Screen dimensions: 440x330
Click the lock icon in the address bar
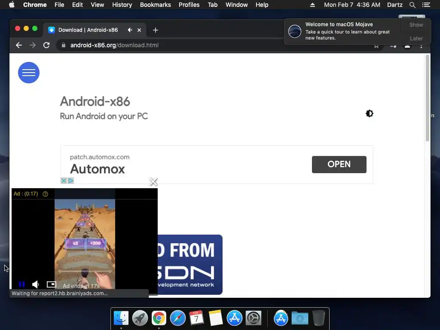click(64, 45)
